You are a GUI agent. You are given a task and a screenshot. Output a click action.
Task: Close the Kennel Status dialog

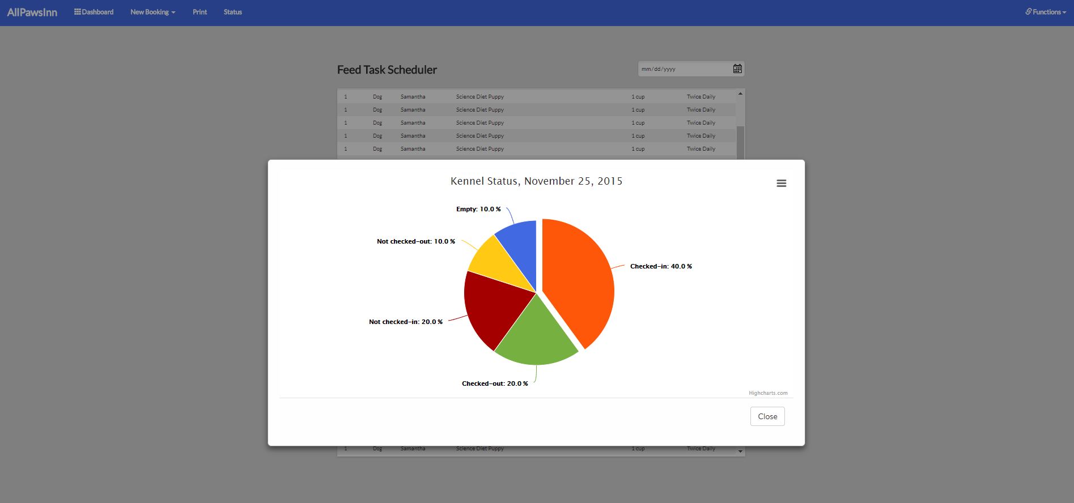point(767,416)
